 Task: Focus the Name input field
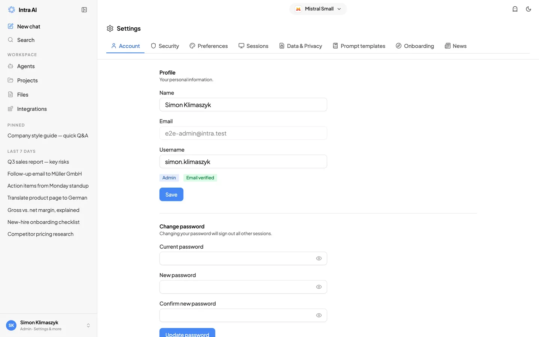coord(243,104)
